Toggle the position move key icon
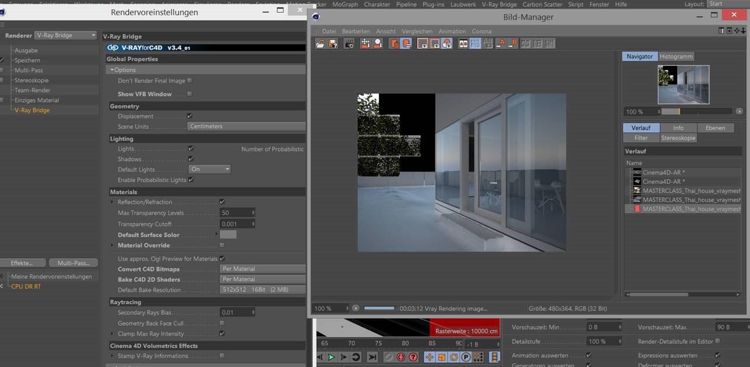Viewport: 750px width, 367px height. point(430,357)
